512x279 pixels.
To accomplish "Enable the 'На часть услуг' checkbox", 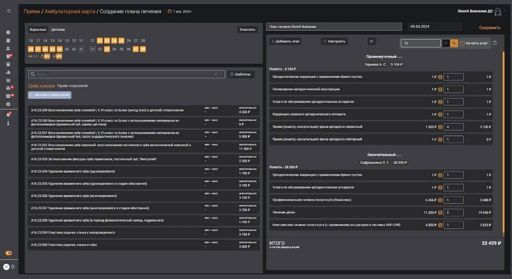I will click(x=462, y=43).
